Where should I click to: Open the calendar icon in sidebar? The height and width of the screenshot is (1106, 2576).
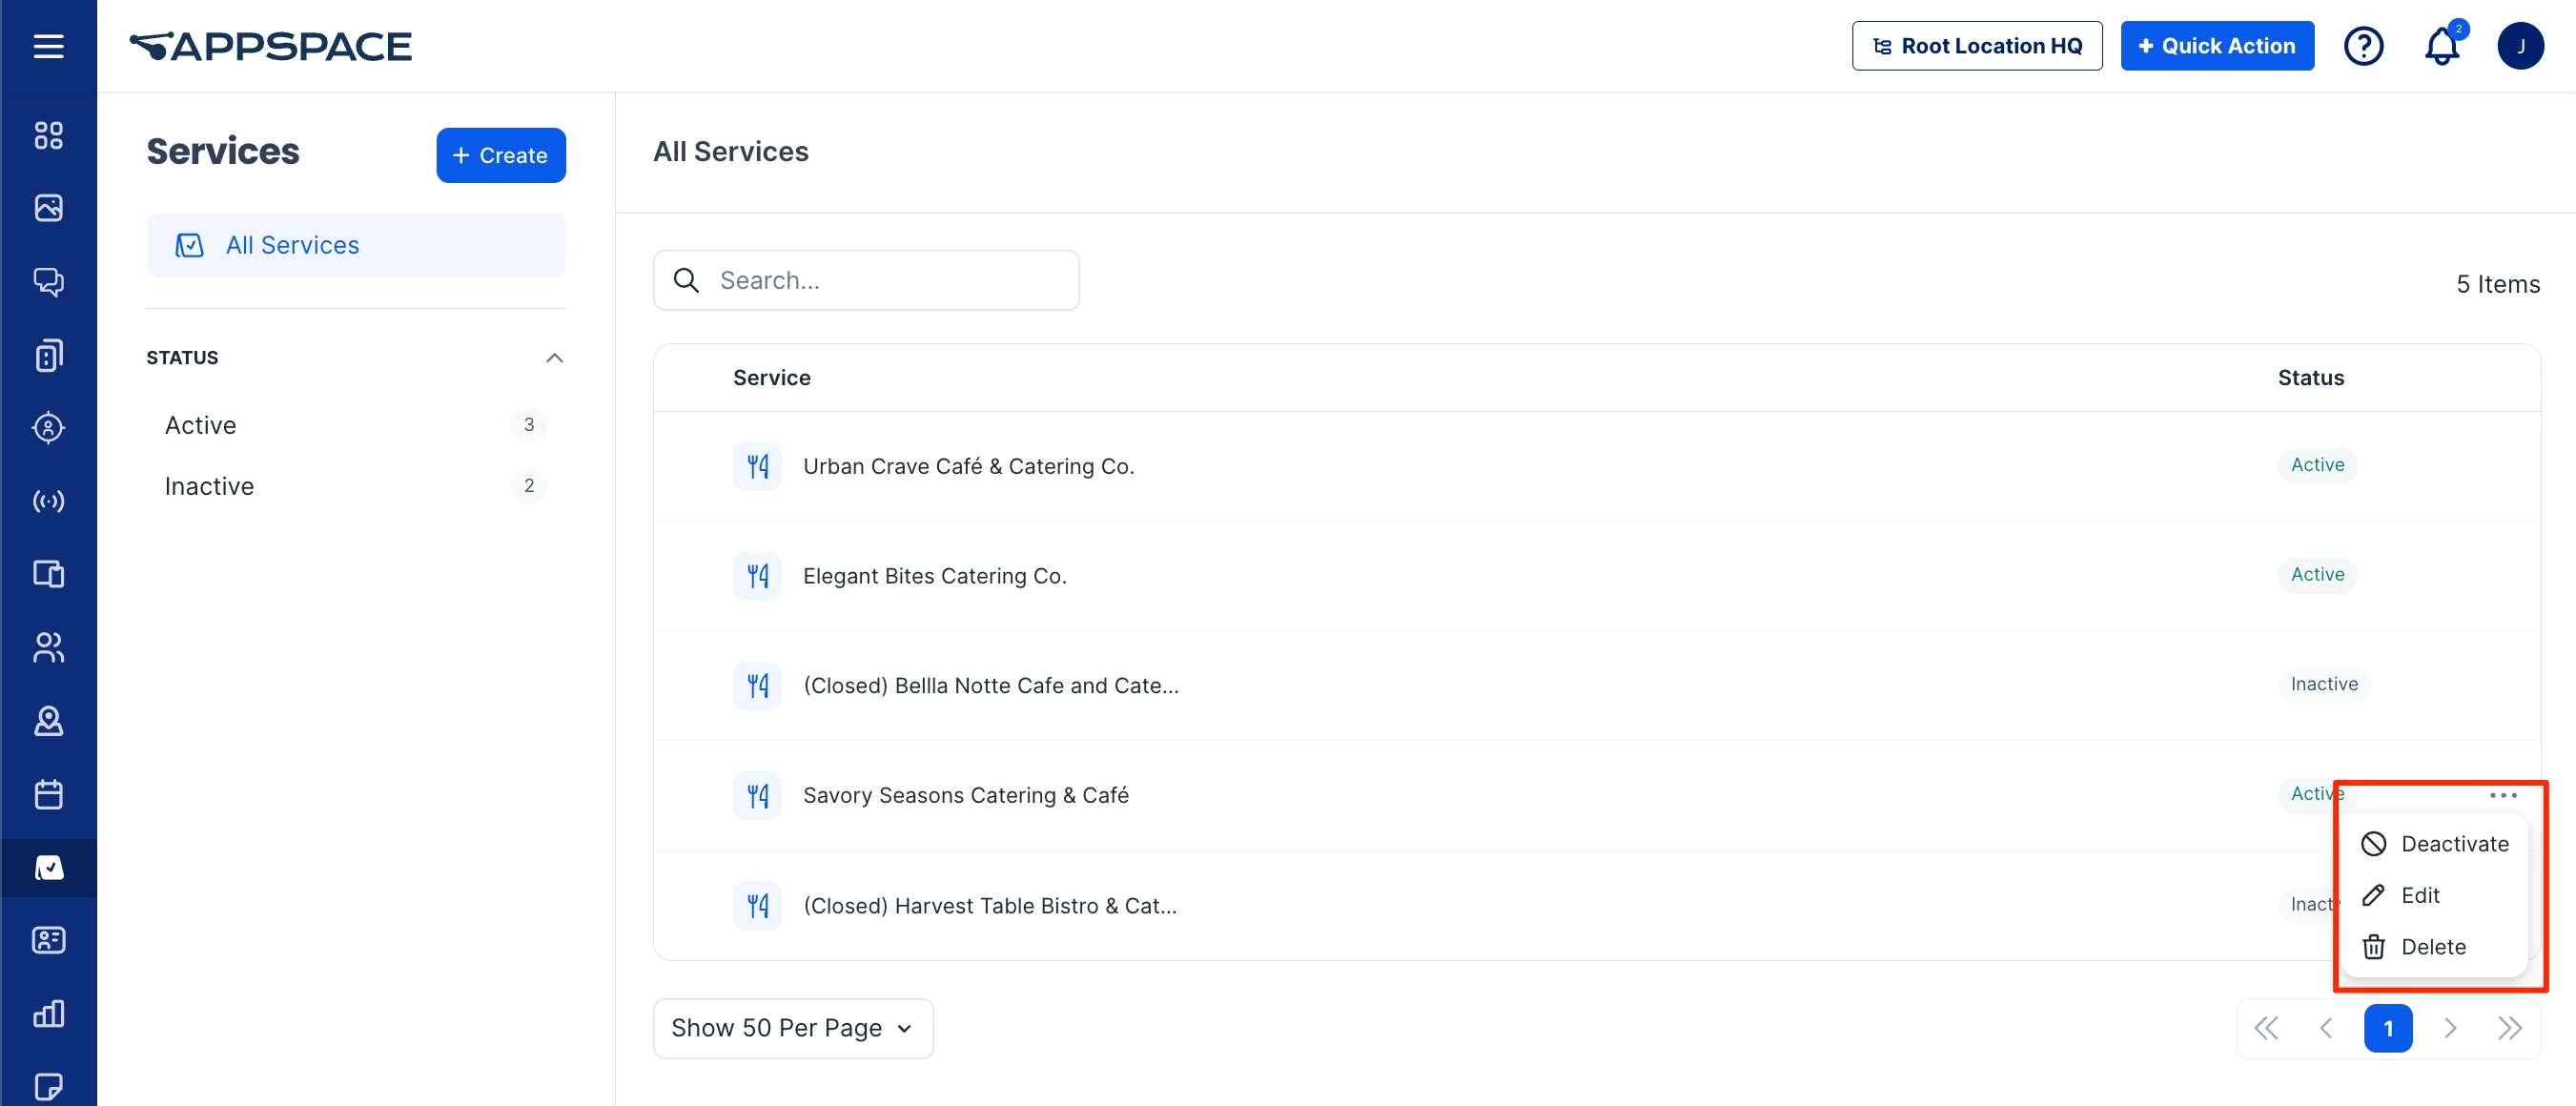48,794
